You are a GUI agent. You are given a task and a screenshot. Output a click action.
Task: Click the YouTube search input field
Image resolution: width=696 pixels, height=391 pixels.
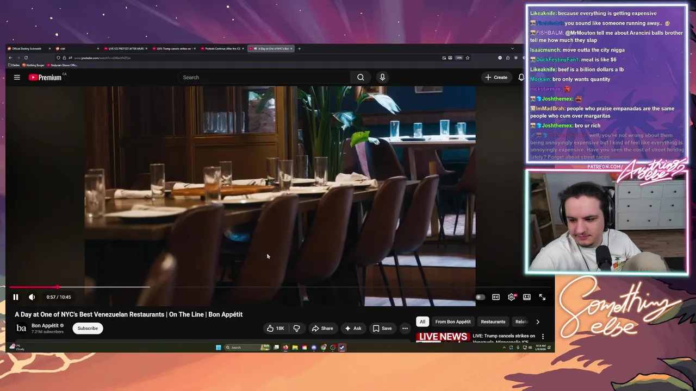coord(264,77)
